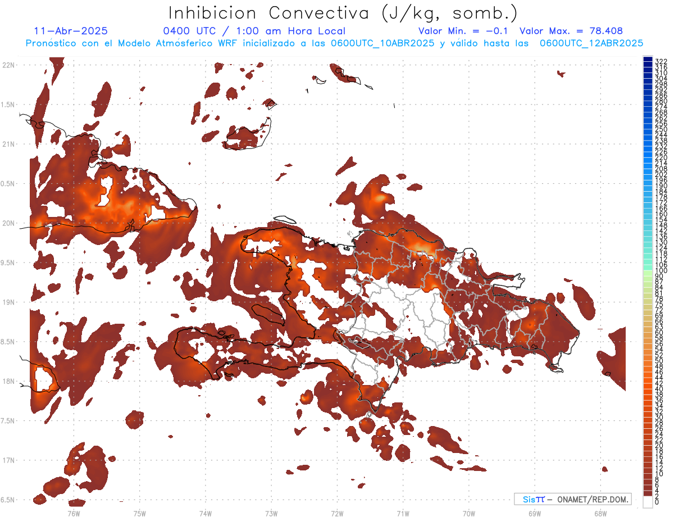Screen dimensions: 674x521
Task: Click the 18N latitude label
Action: pos(8,381)
